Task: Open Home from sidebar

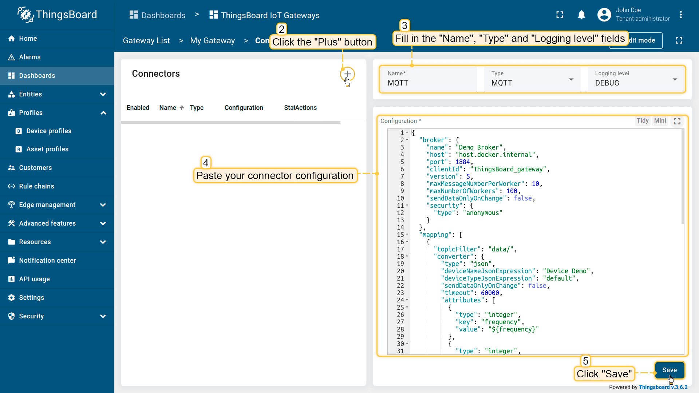Action: (57, 39)
